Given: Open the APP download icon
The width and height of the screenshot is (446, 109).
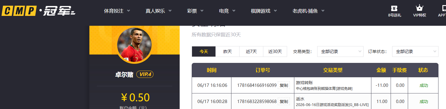Looking at the screenshot, I should [442, 11].
